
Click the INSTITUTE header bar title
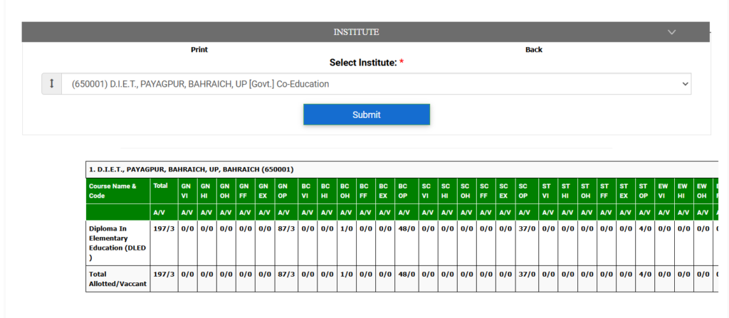point(356,32)
